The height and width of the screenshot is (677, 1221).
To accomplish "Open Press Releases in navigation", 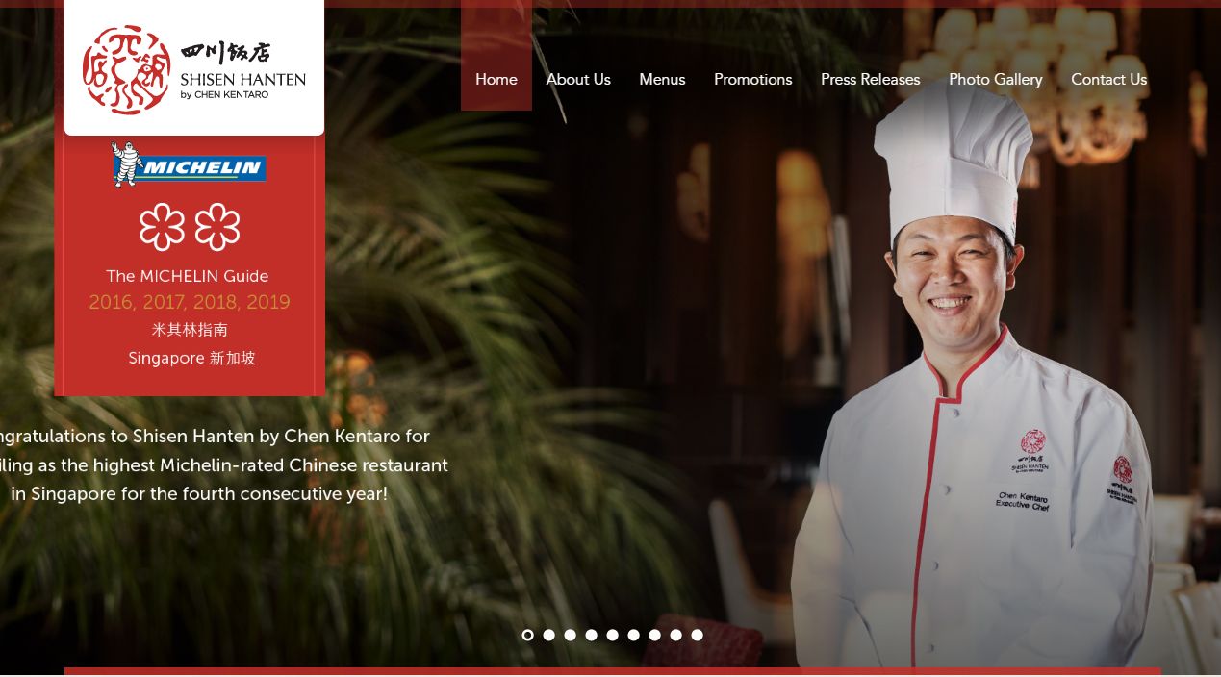I will 871,79.
